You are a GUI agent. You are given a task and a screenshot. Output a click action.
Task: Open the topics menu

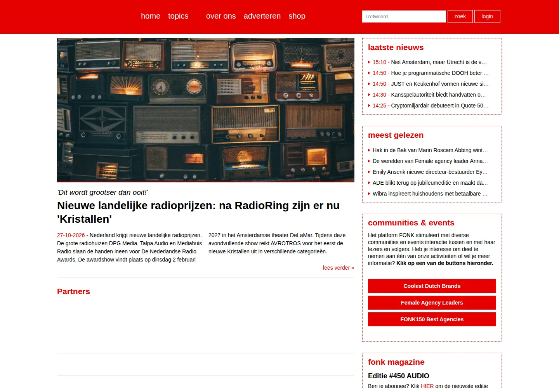click(x=178, y=16)
